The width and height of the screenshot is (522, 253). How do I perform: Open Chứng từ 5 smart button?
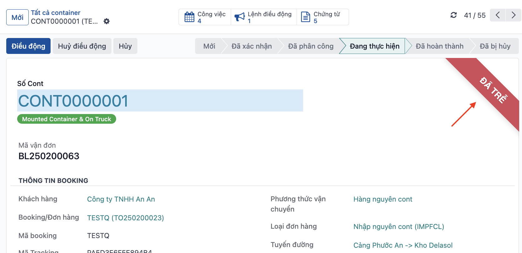(323, 17)
